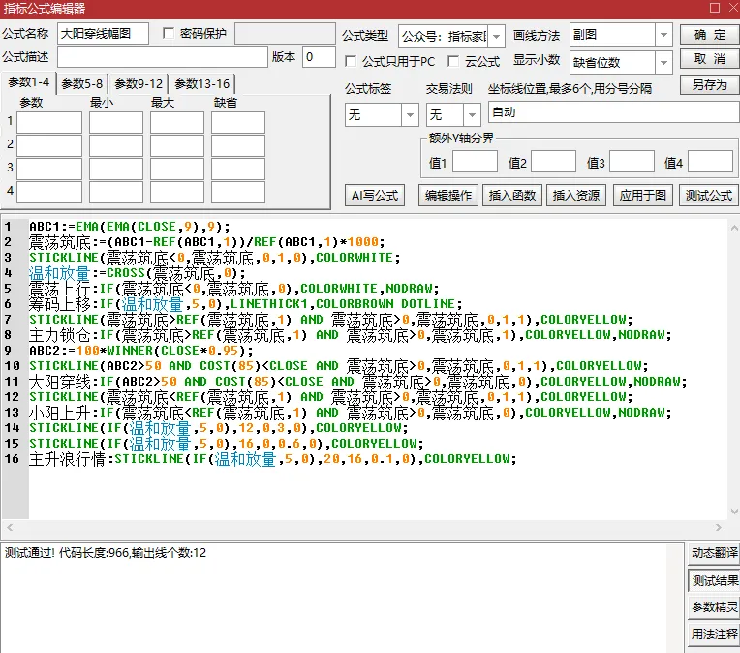Image resolution: width=740 pixels, height=653 pixels.
Task: Click row 1 参数 name field
Action: [49, 123]
